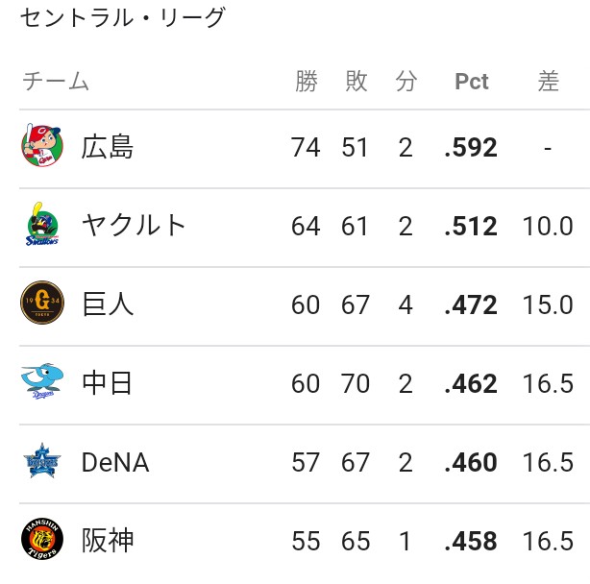Click the DeNA BayStars star logo

coord(42,460)
